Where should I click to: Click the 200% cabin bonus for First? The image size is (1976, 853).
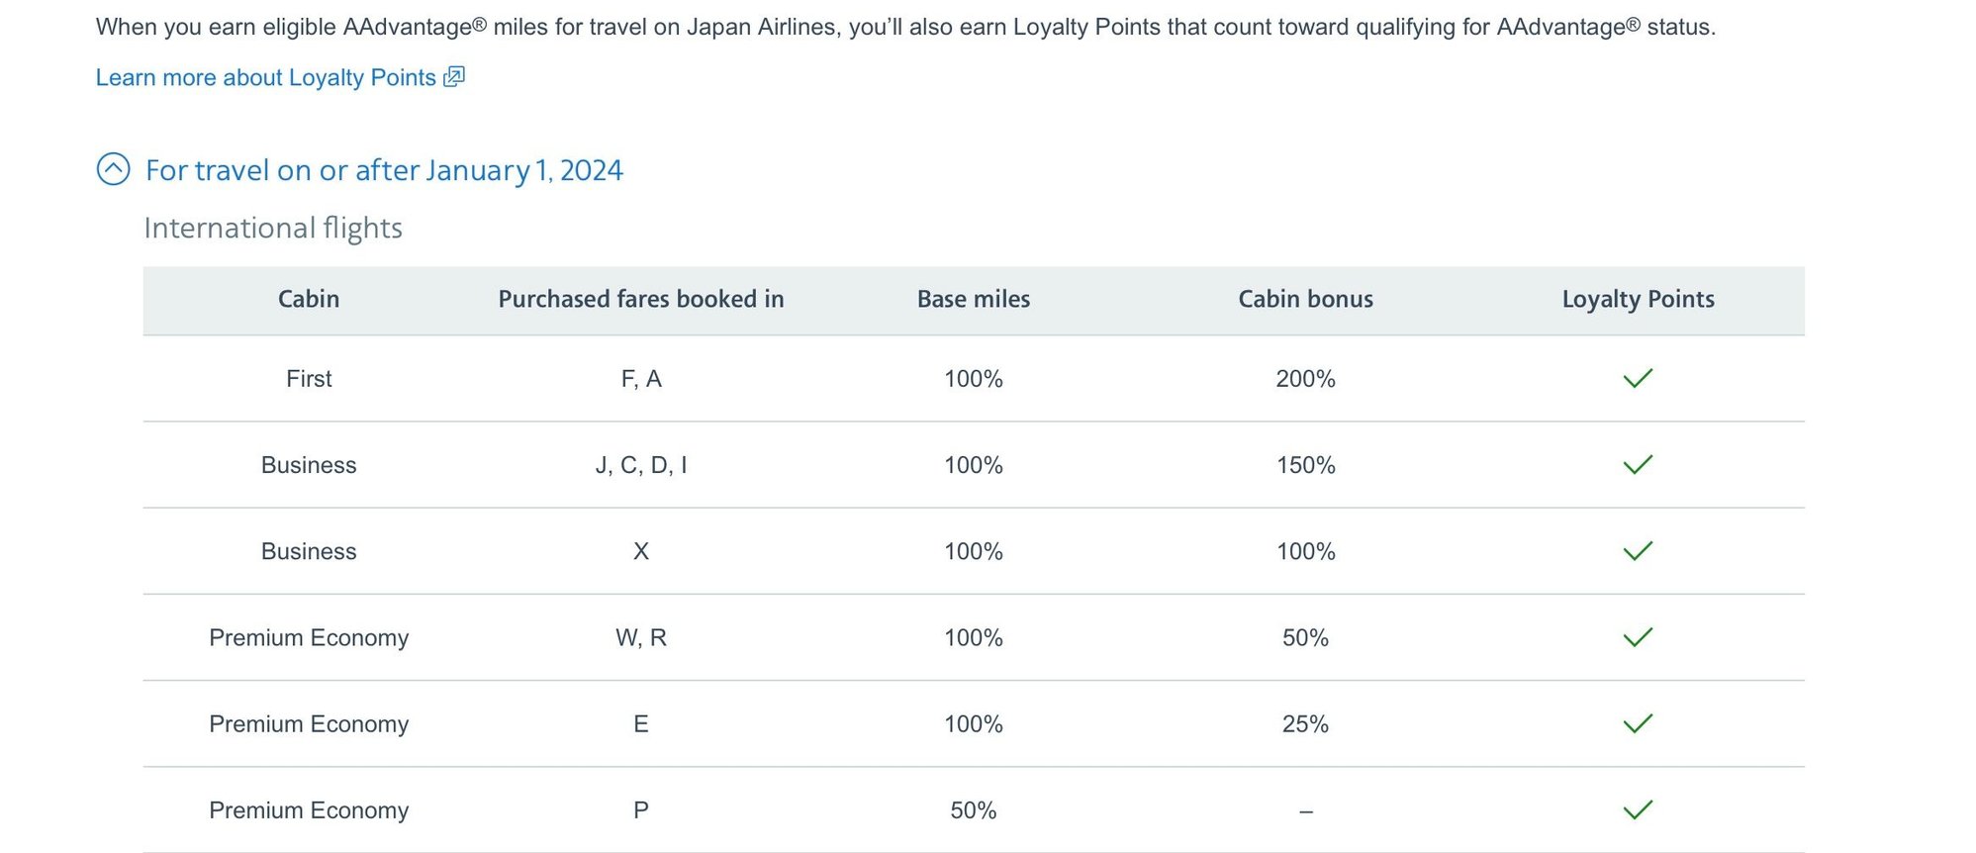point(1305,379)
